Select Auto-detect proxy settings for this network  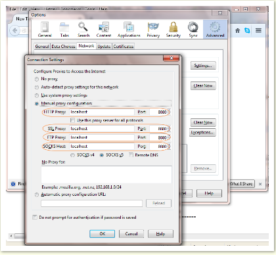[37, 87]
